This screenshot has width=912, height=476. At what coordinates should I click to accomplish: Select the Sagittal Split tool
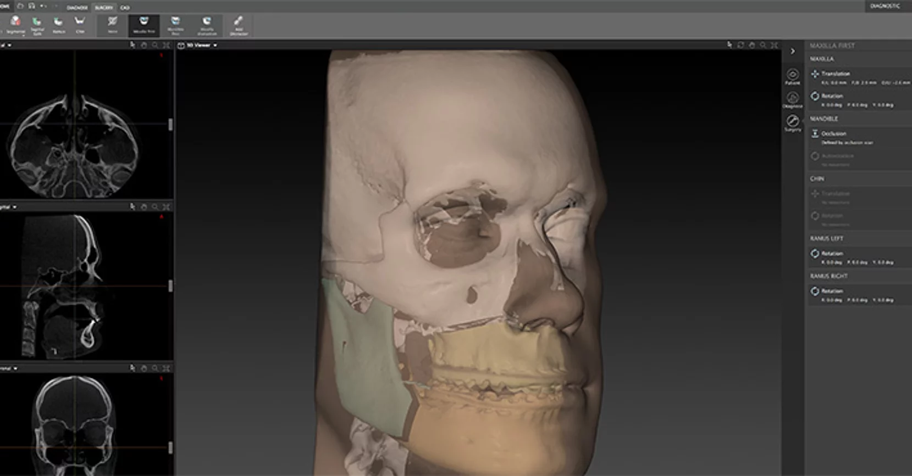tap(37, 25)
